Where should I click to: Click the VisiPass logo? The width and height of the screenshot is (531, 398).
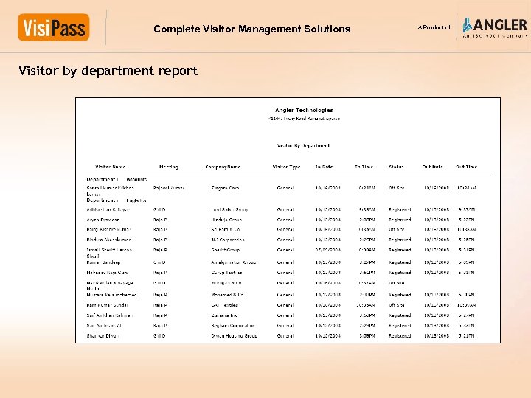(54, 27)
